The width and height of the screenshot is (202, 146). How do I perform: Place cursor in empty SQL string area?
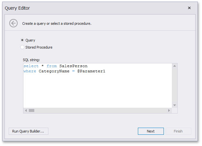(97, 90)
